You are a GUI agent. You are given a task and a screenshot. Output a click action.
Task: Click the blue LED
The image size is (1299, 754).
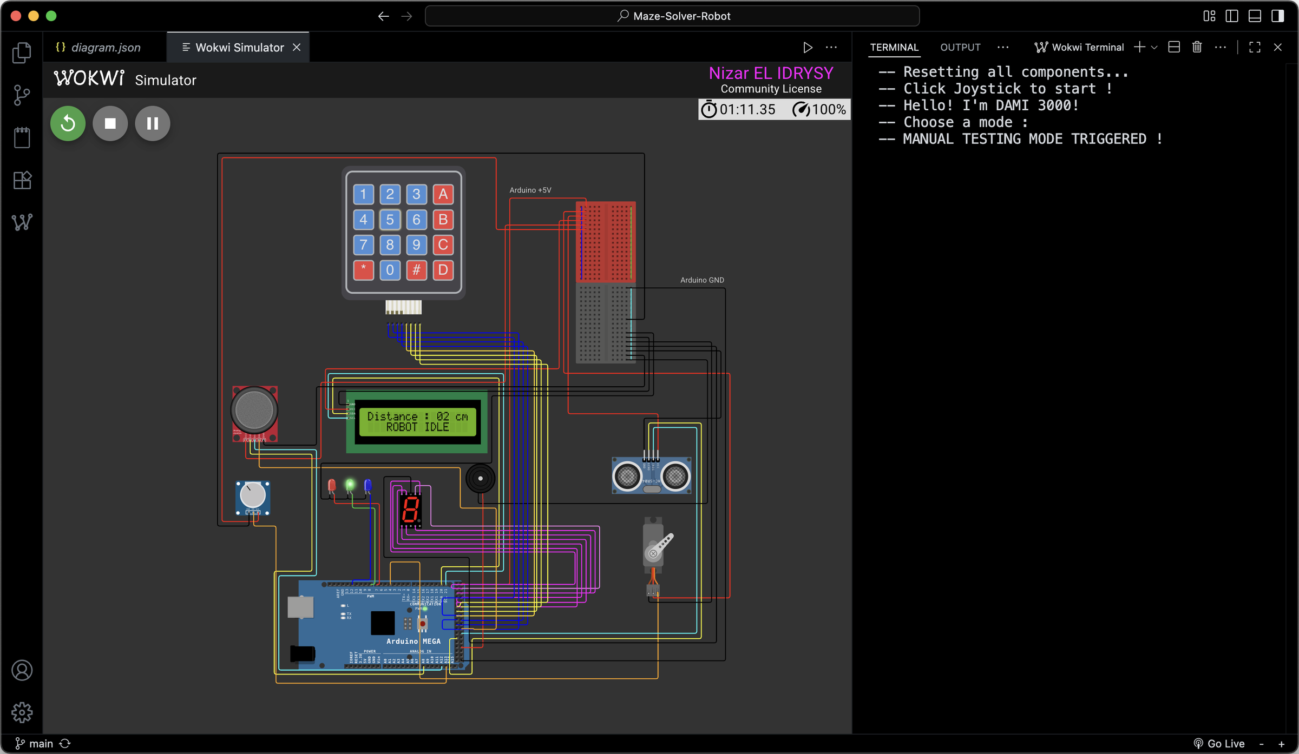368,485
